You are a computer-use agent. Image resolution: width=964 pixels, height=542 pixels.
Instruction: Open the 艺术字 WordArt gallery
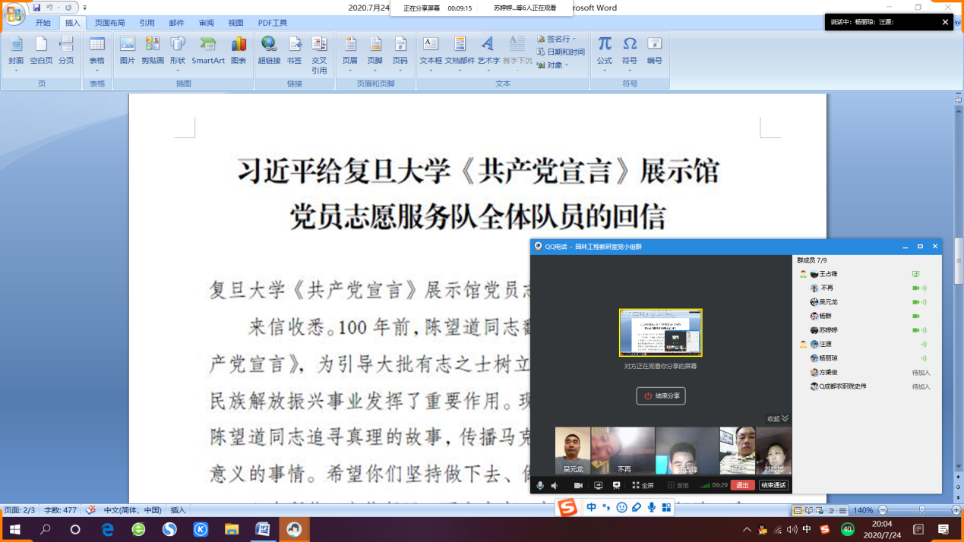[488, 53]
